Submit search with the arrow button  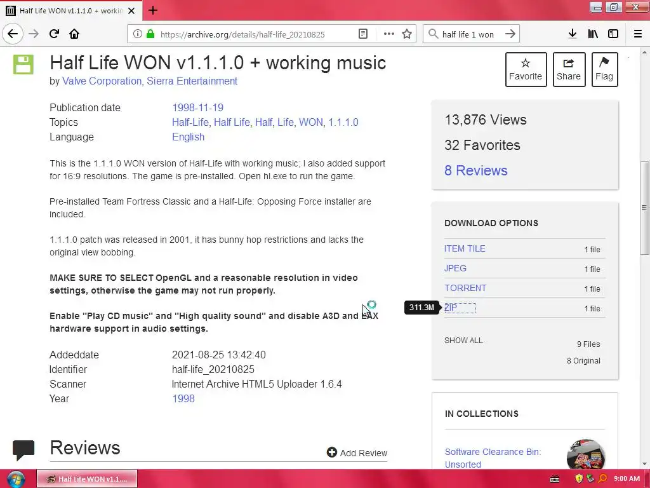(510, 34)
